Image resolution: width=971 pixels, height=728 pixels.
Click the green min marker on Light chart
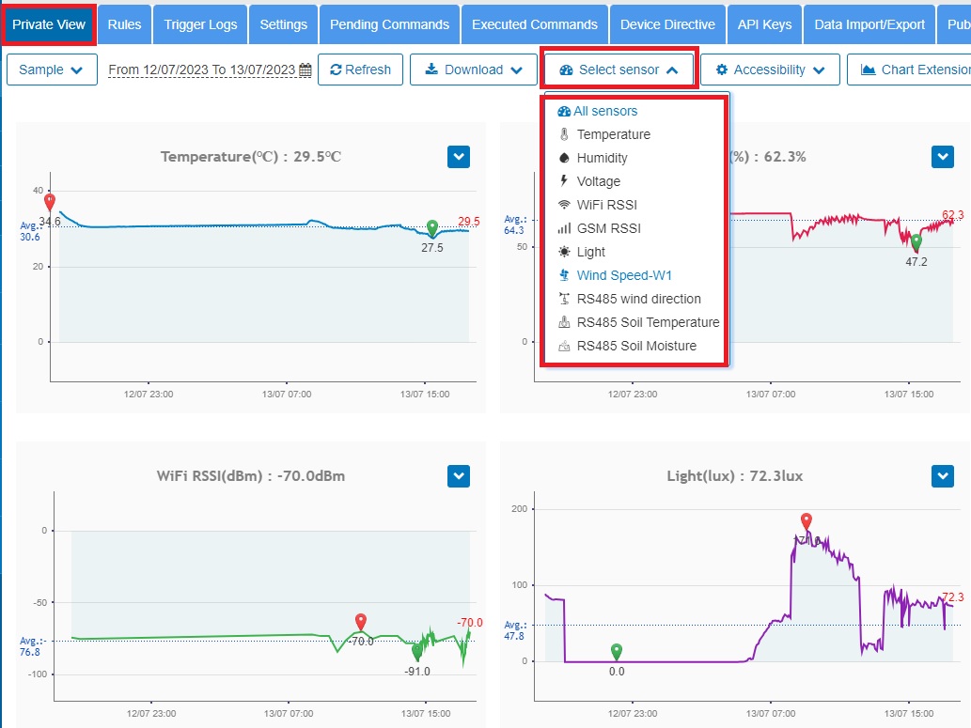[617, 651]
